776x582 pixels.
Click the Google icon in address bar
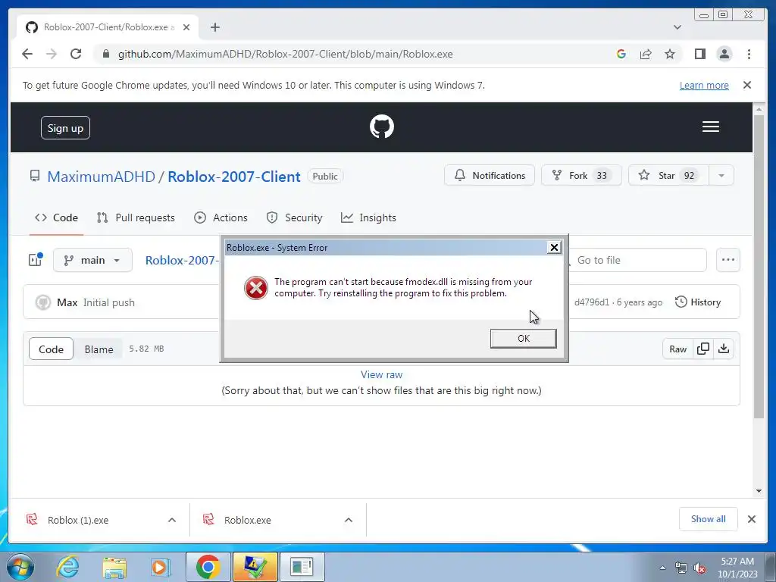tap(621, 54)
